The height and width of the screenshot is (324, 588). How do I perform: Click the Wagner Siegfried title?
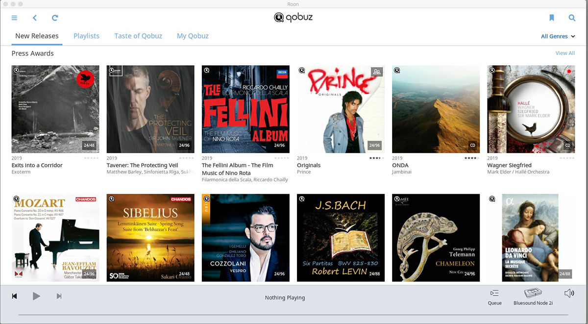click(509, 165)
